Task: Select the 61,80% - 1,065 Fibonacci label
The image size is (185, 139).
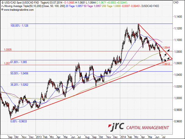Action: tap(19, 62)
